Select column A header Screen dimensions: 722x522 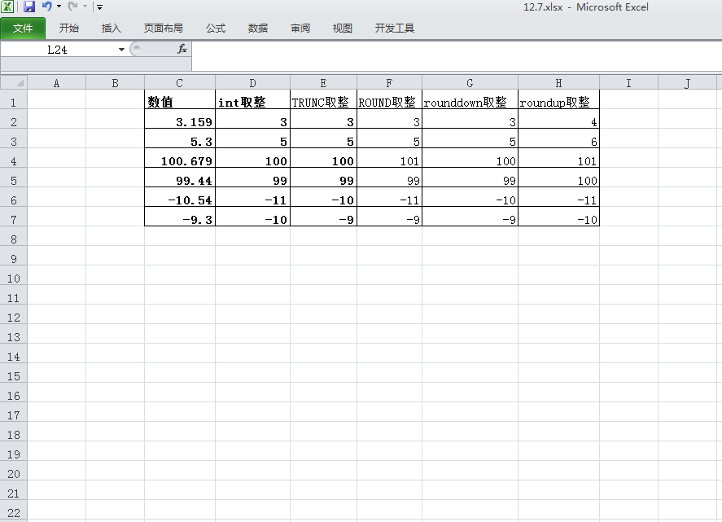pos(57,83)
